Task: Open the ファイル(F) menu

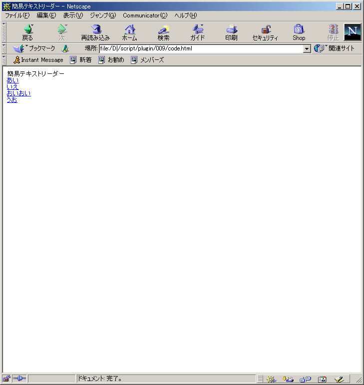Action: 17,15
